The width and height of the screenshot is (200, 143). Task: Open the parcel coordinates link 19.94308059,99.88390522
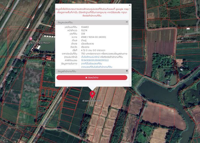tap(95, 60)
